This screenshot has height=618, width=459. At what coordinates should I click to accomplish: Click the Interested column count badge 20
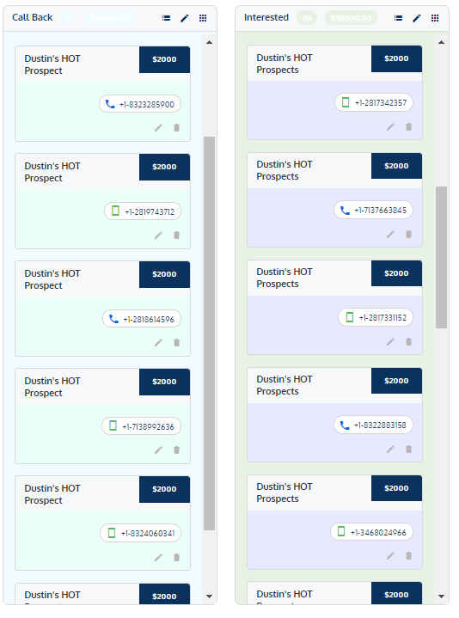point(307,18)
